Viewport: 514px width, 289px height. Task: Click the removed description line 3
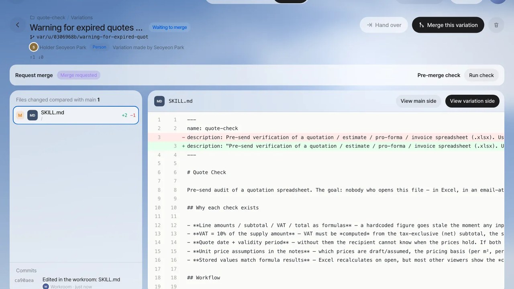click(326, 137)
